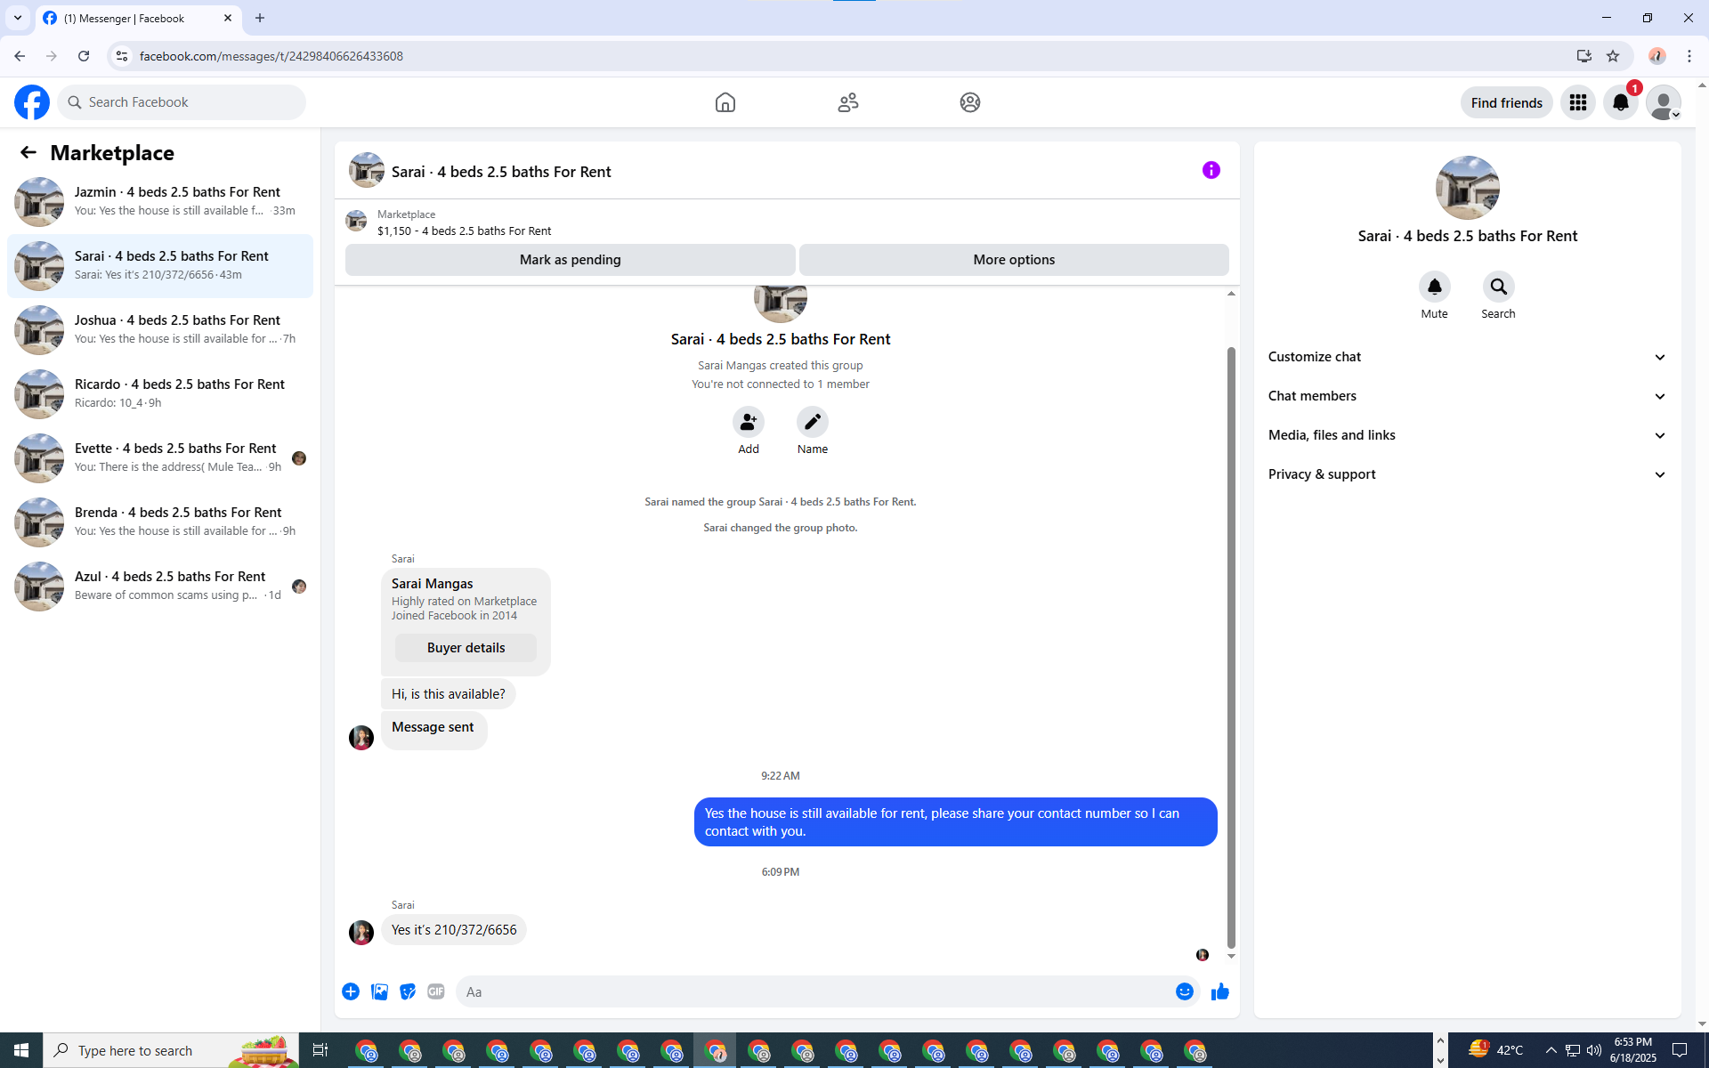
Task: Click the Mark as pending button
Action: [x=571, y=260]
